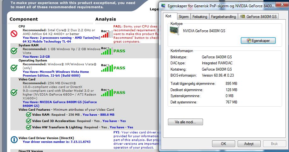Screen dimensions: 289x152
Task: Click the CPU red rating bar meter
Action: pos(107,34)
